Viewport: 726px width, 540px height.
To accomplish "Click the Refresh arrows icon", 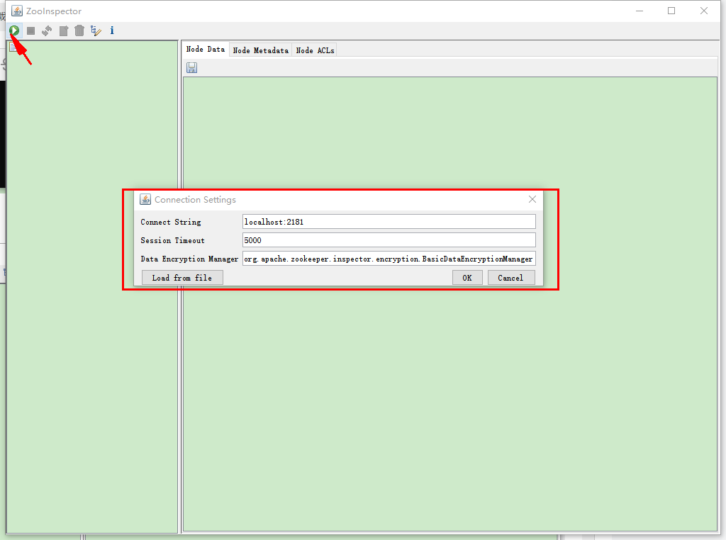I will point(47,30).
